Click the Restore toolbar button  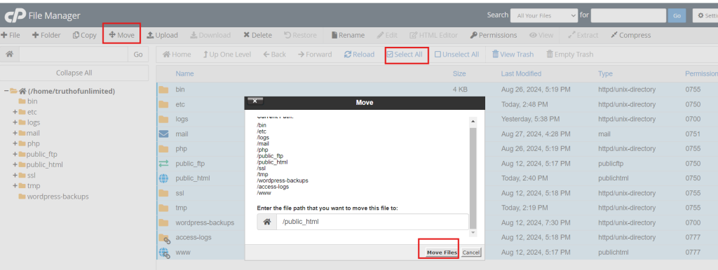(300, 35)
